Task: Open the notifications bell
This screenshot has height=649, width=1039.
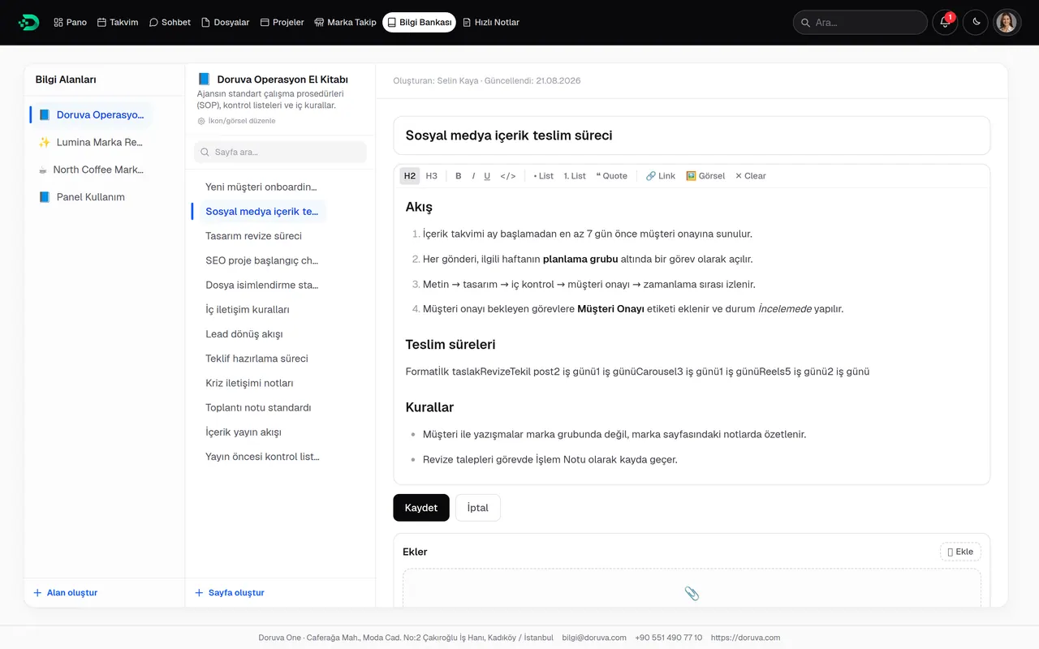Action: tap(945, 23)
